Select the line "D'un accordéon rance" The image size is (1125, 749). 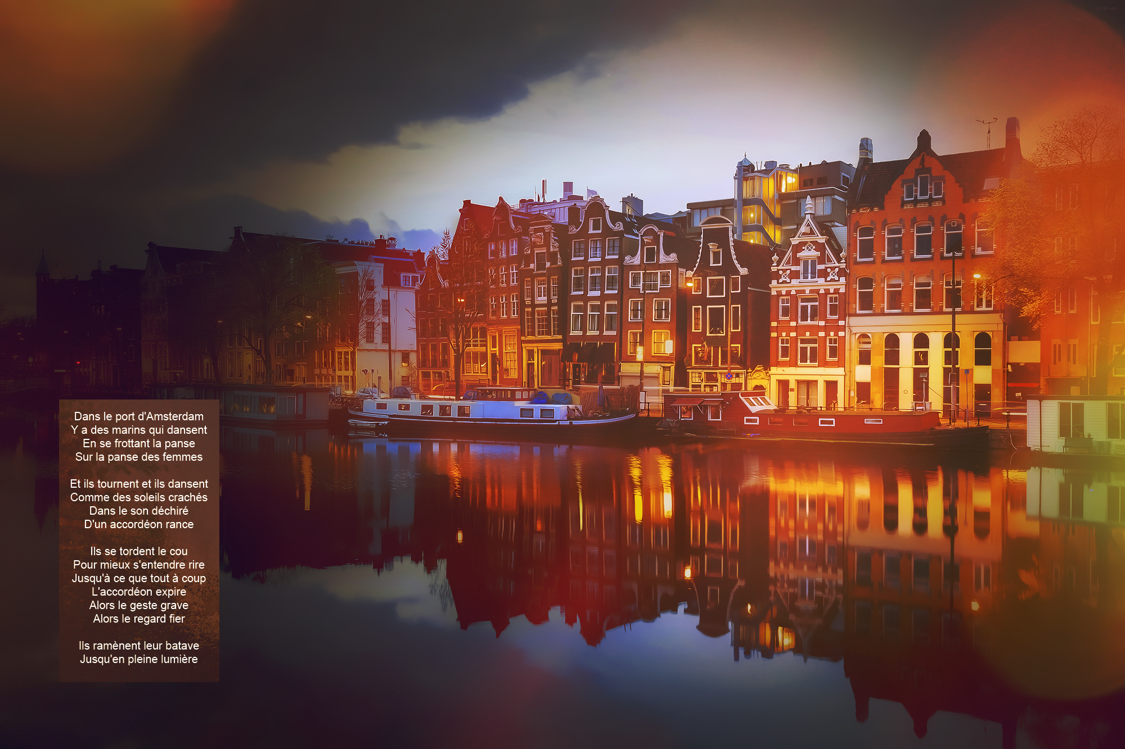(x=139, y=524)
